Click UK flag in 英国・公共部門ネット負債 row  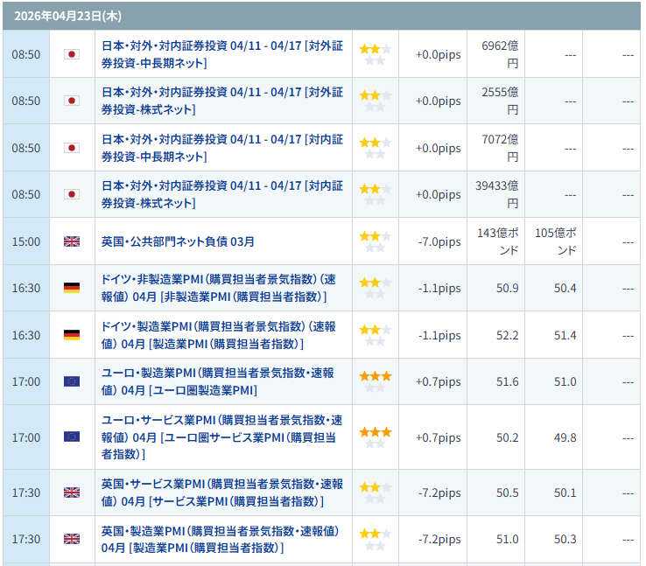click(72, 241)
